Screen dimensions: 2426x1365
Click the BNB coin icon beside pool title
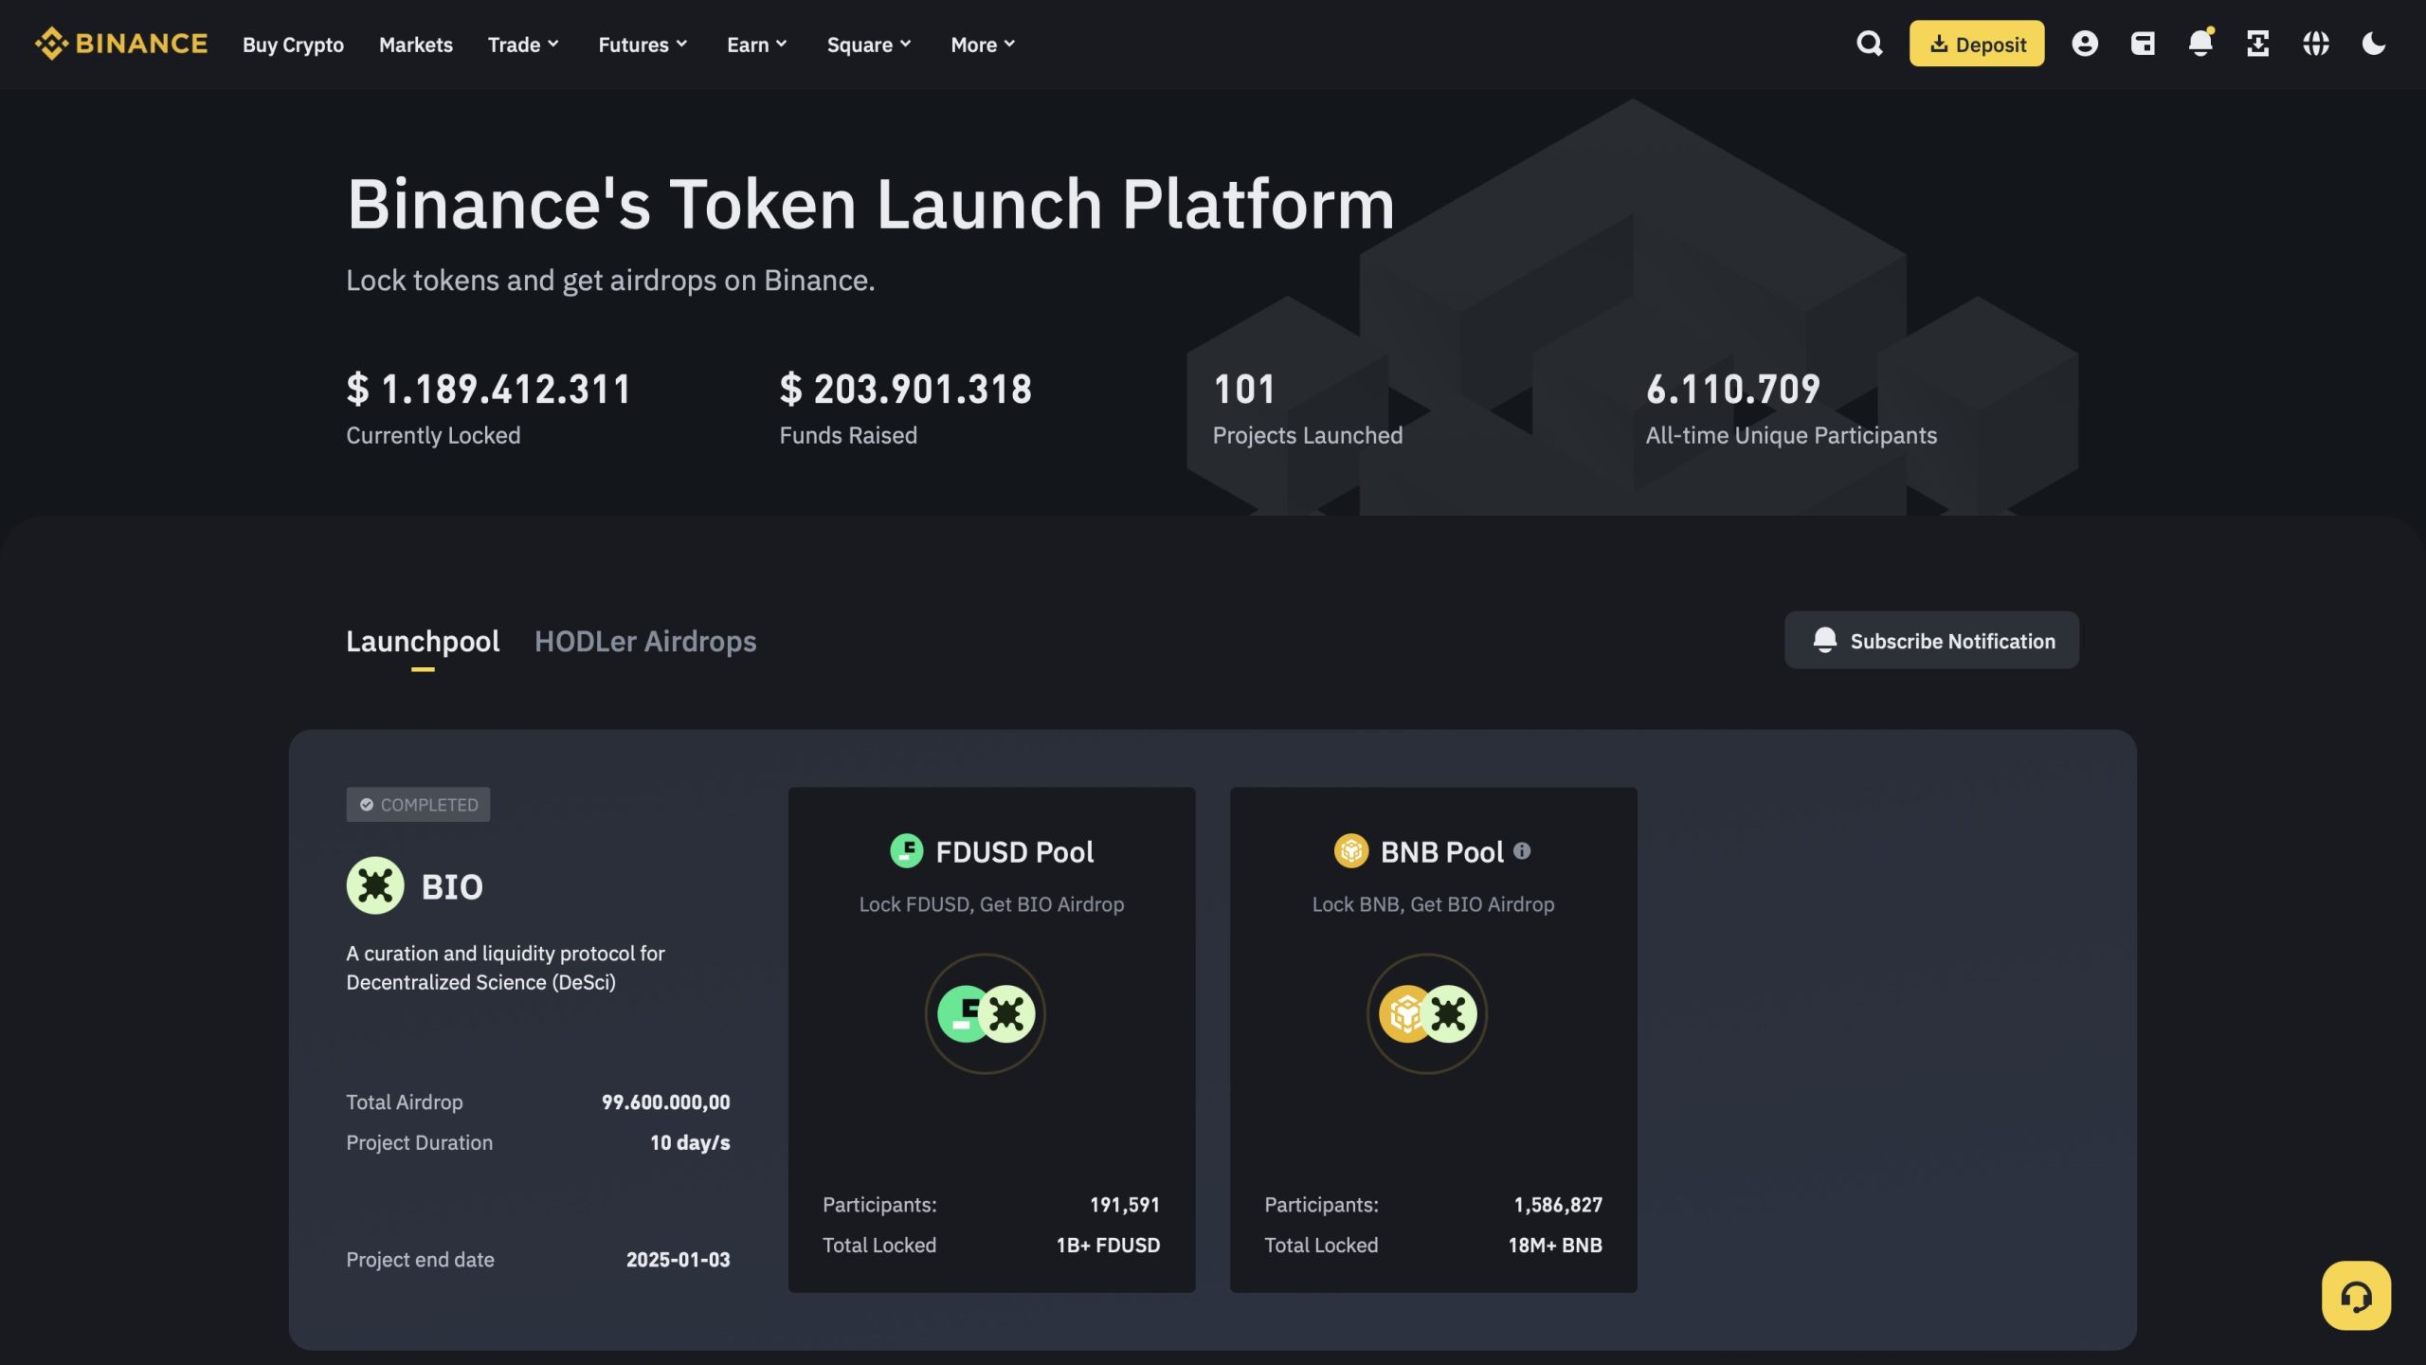click(x=1351, y=850)
